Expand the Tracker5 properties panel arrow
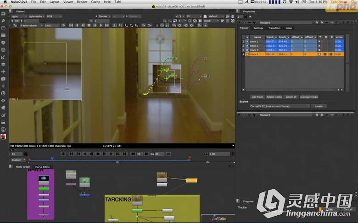Screen dimensions: 358x223 tap(239, 115)
